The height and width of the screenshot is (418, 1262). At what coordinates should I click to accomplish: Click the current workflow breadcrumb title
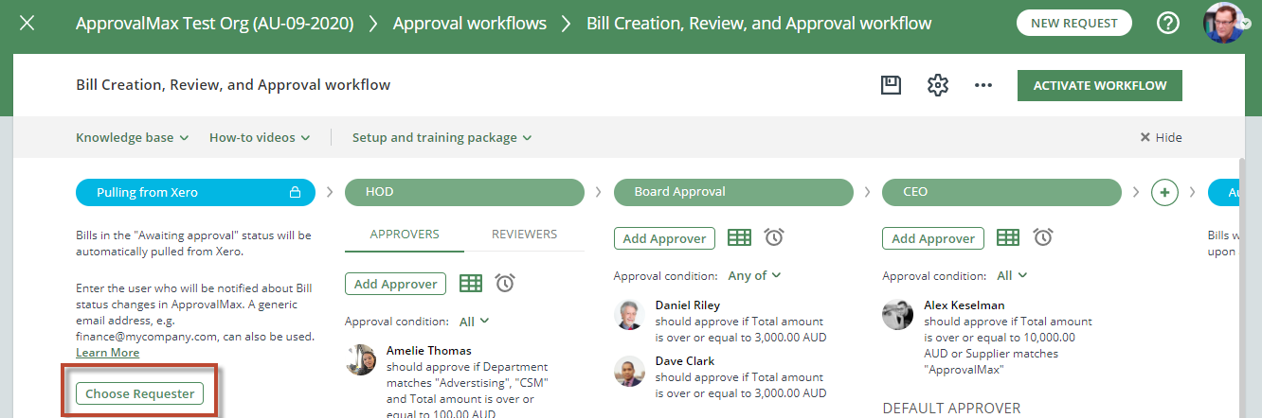pyautogui.click(x=759, y=23)
